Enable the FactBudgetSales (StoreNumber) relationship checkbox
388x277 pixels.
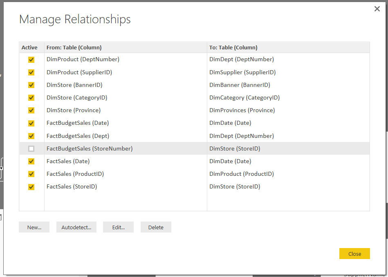pyautogui.click(x=31, y=148)
